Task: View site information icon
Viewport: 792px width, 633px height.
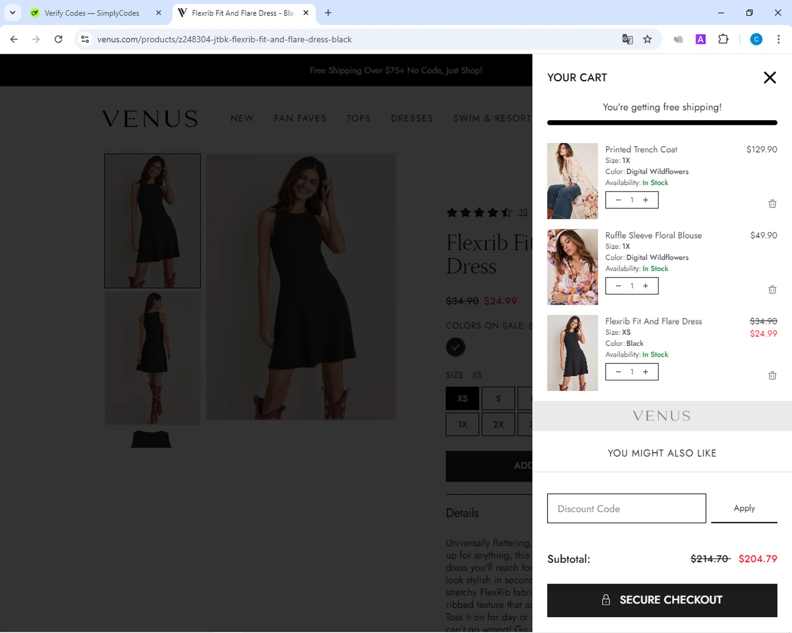Action: pos(85,39)
